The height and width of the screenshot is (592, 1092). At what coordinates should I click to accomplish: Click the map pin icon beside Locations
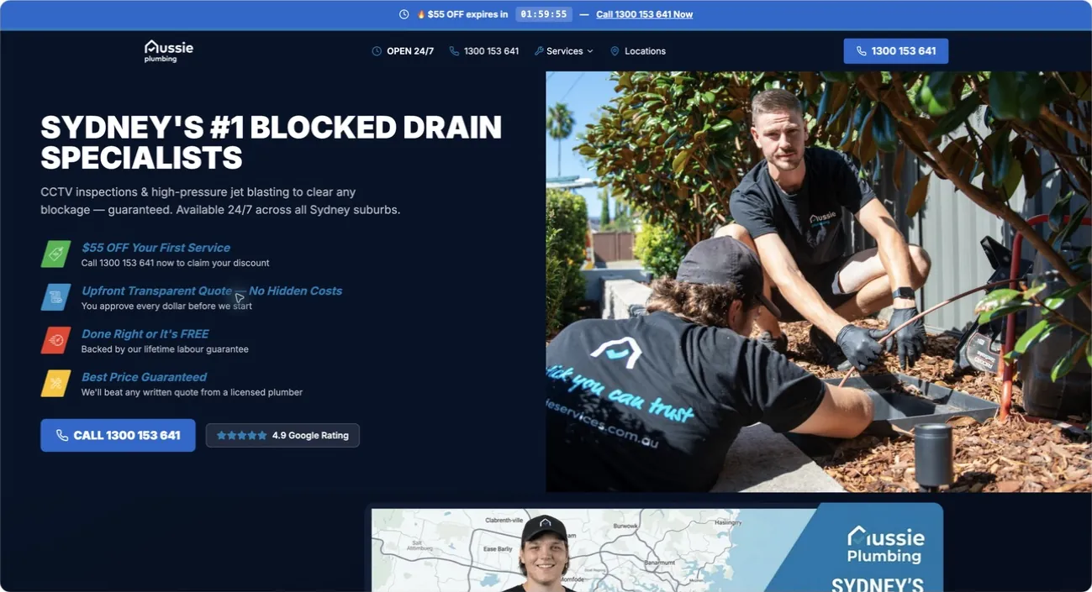[x=615, y=51]
